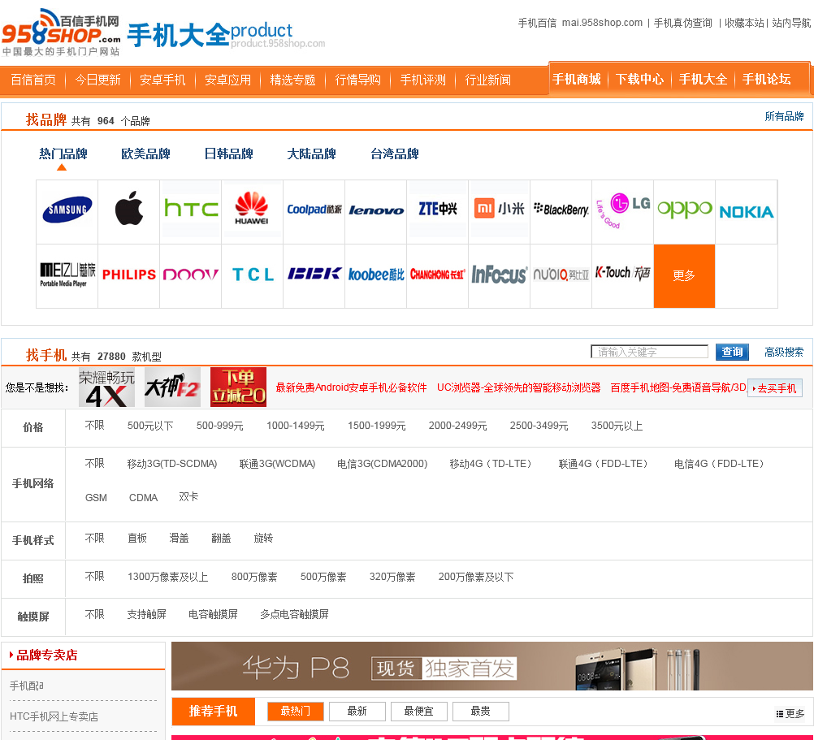
Task: Click the Doov brand logo
Action: [191, 275]
